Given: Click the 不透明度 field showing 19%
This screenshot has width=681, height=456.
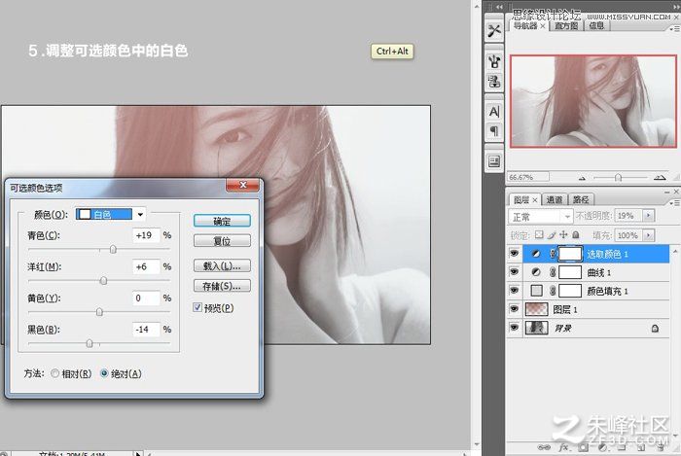Looking at the screenshot, I should (628, 216).
